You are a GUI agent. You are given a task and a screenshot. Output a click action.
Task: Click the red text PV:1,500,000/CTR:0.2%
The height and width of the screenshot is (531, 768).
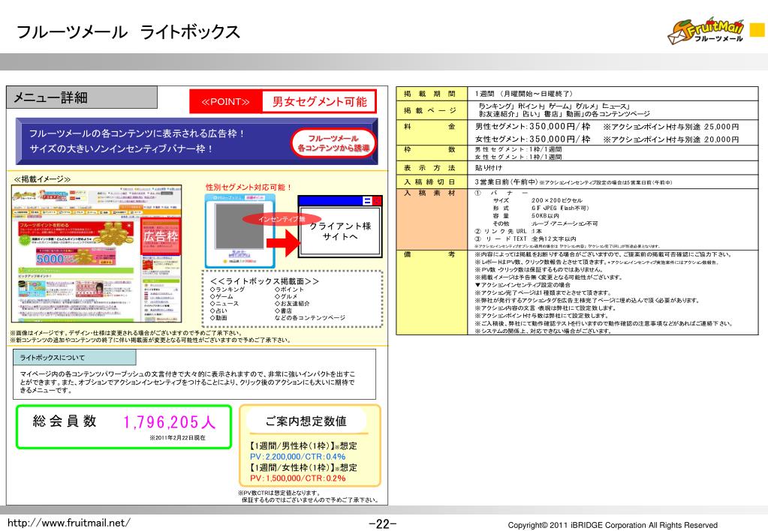298,478
